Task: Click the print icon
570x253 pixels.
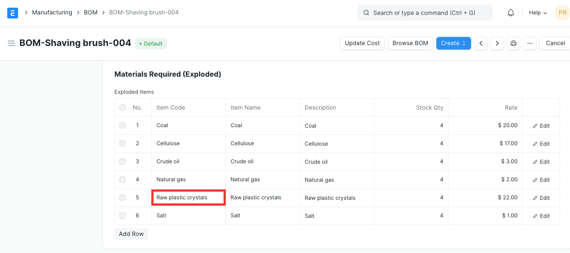Action: [x=514, y=43]
